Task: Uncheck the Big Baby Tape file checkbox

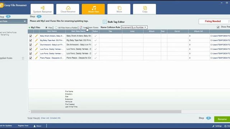Action: 31,40
